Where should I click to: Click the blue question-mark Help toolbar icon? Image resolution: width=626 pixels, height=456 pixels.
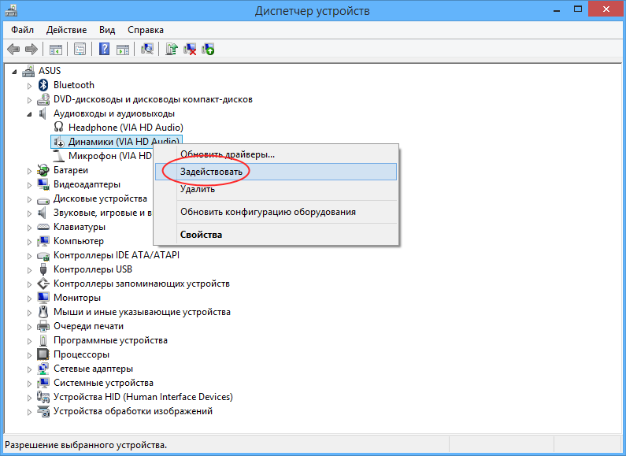104,49
